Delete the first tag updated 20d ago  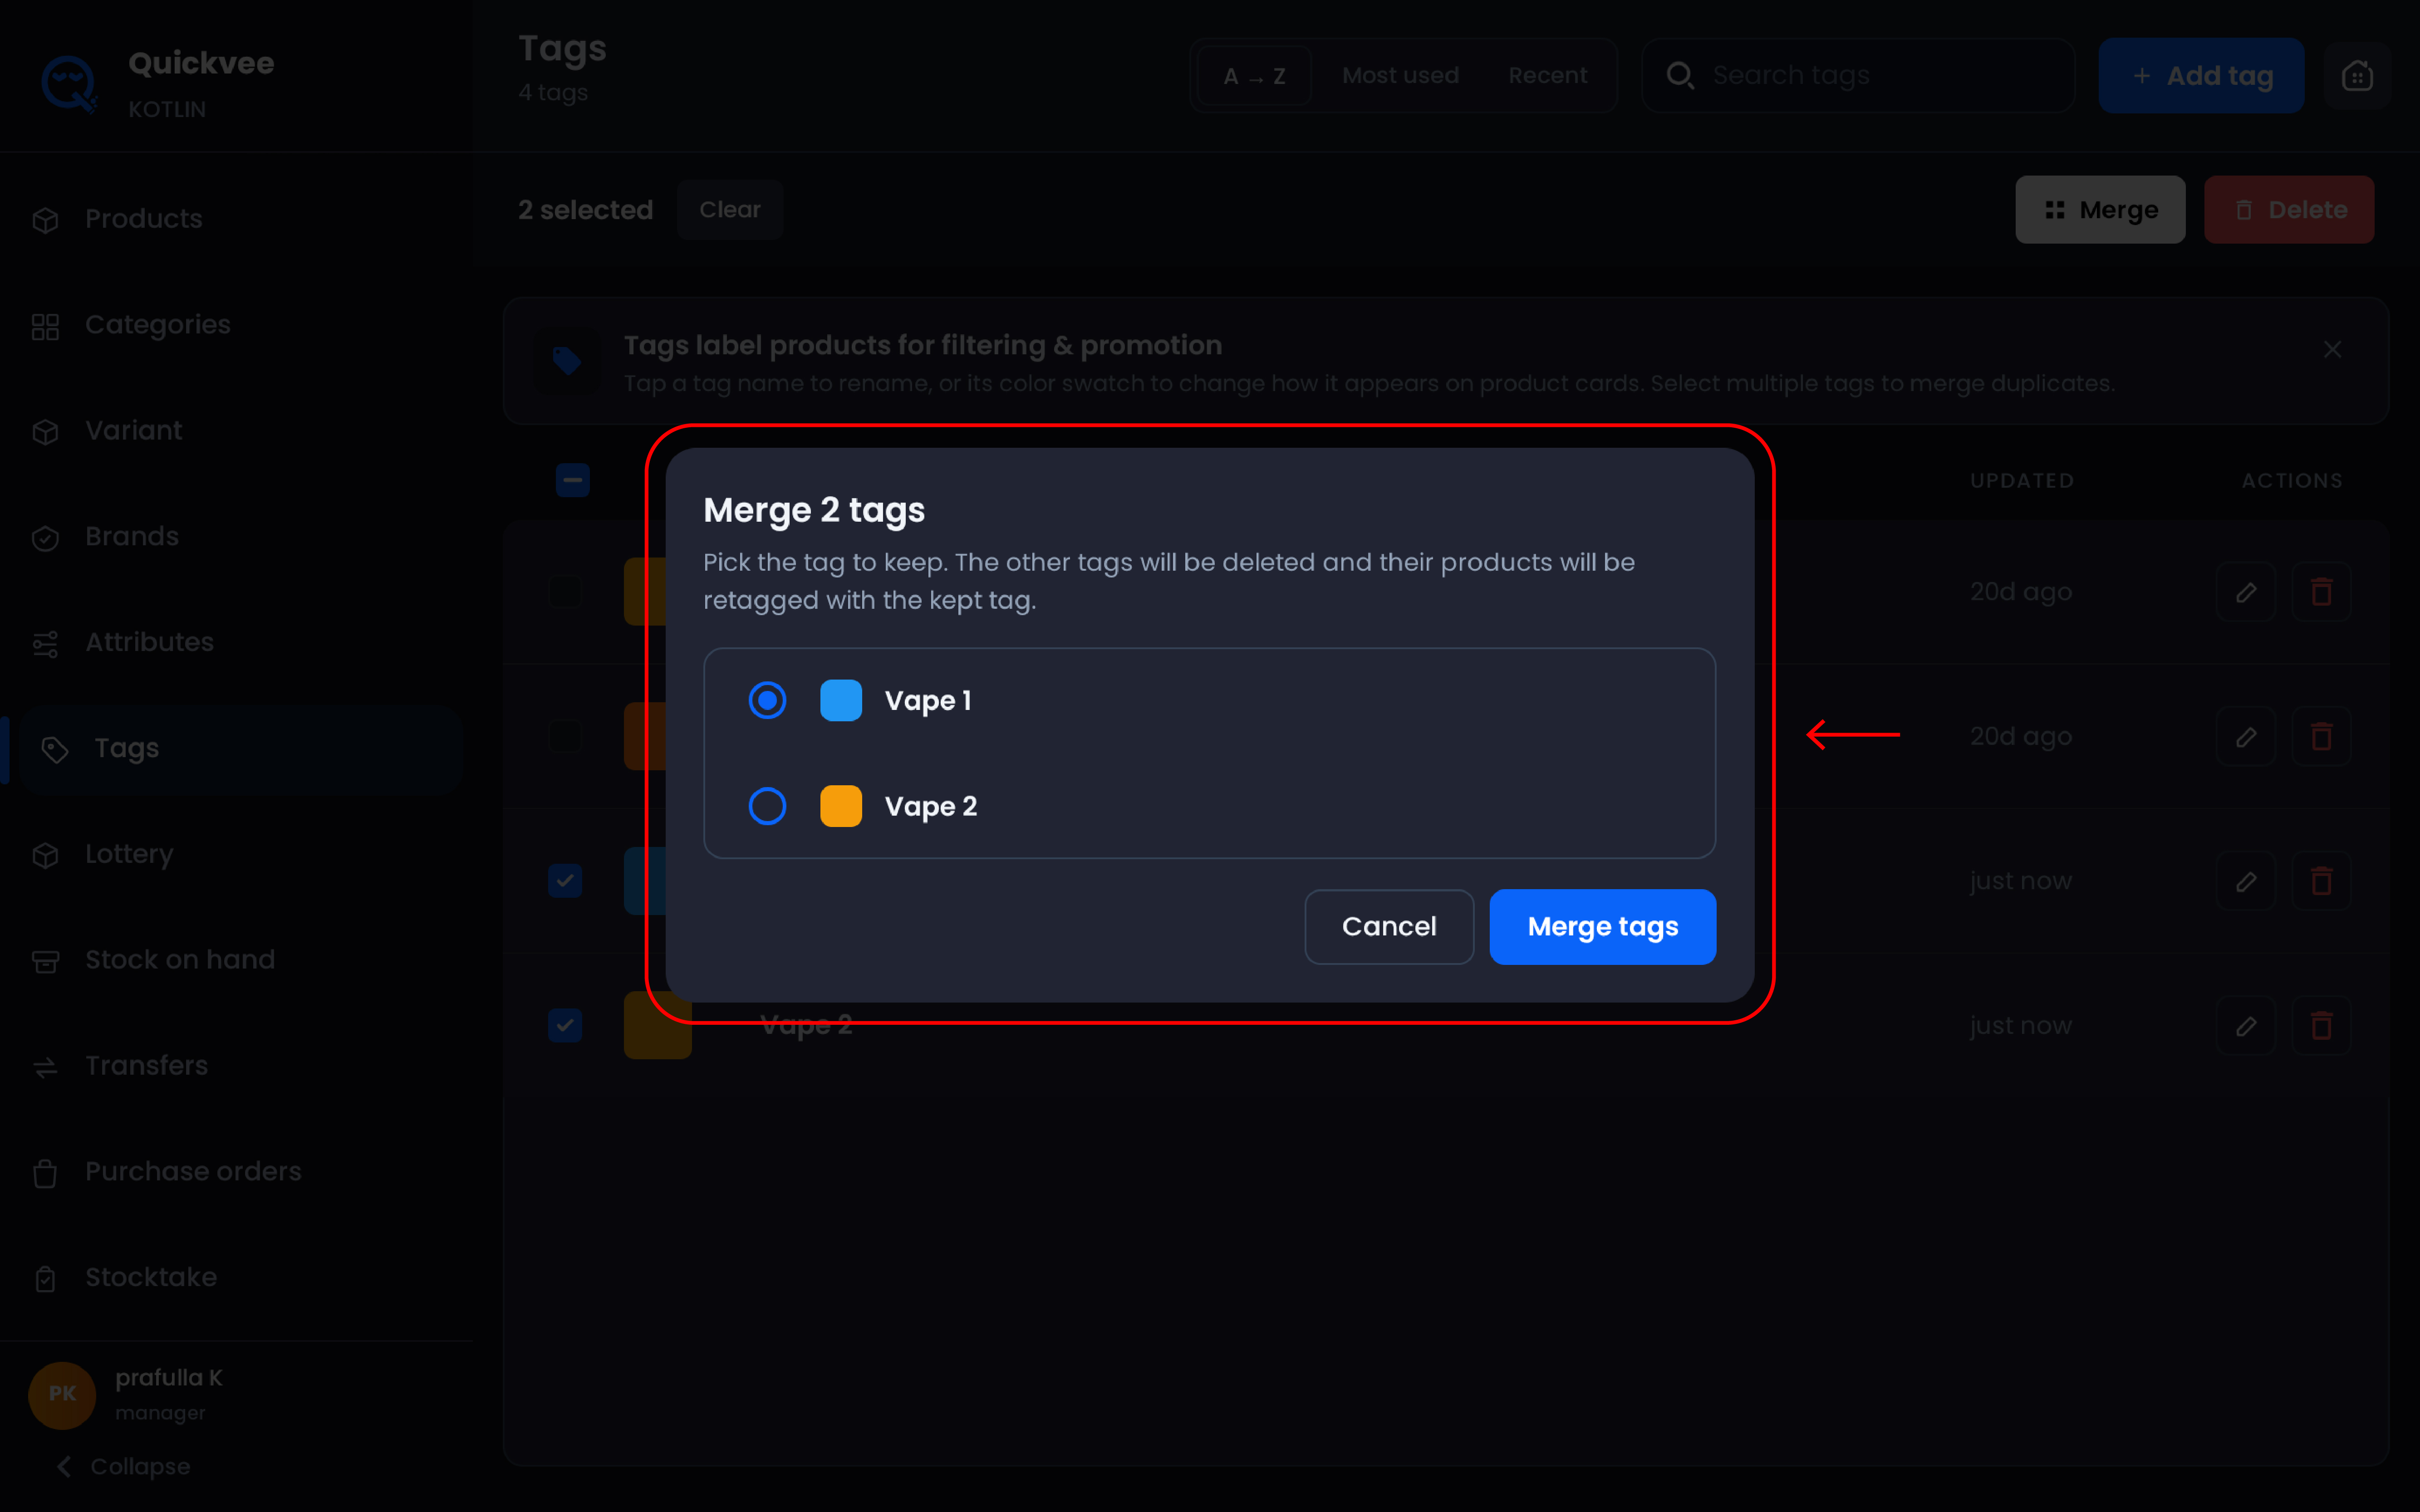pyautogui.click(x=2321, y=592)
